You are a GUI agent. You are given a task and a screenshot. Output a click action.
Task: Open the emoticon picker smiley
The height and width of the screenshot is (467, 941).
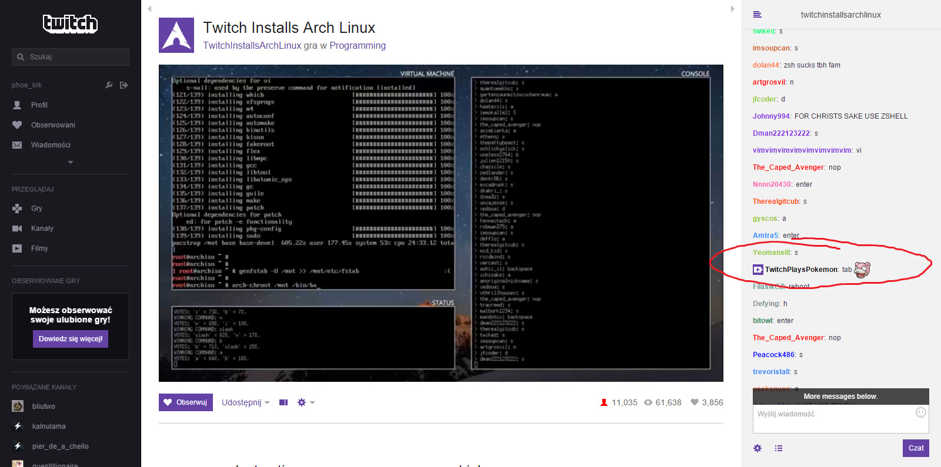(x=921, y=412)
